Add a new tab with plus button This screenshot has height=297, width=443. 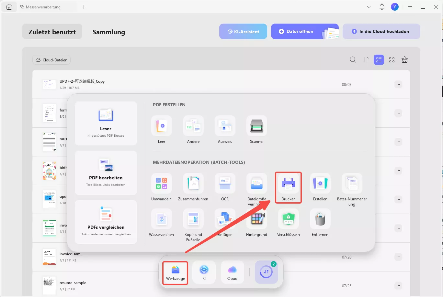click(84, 7)
